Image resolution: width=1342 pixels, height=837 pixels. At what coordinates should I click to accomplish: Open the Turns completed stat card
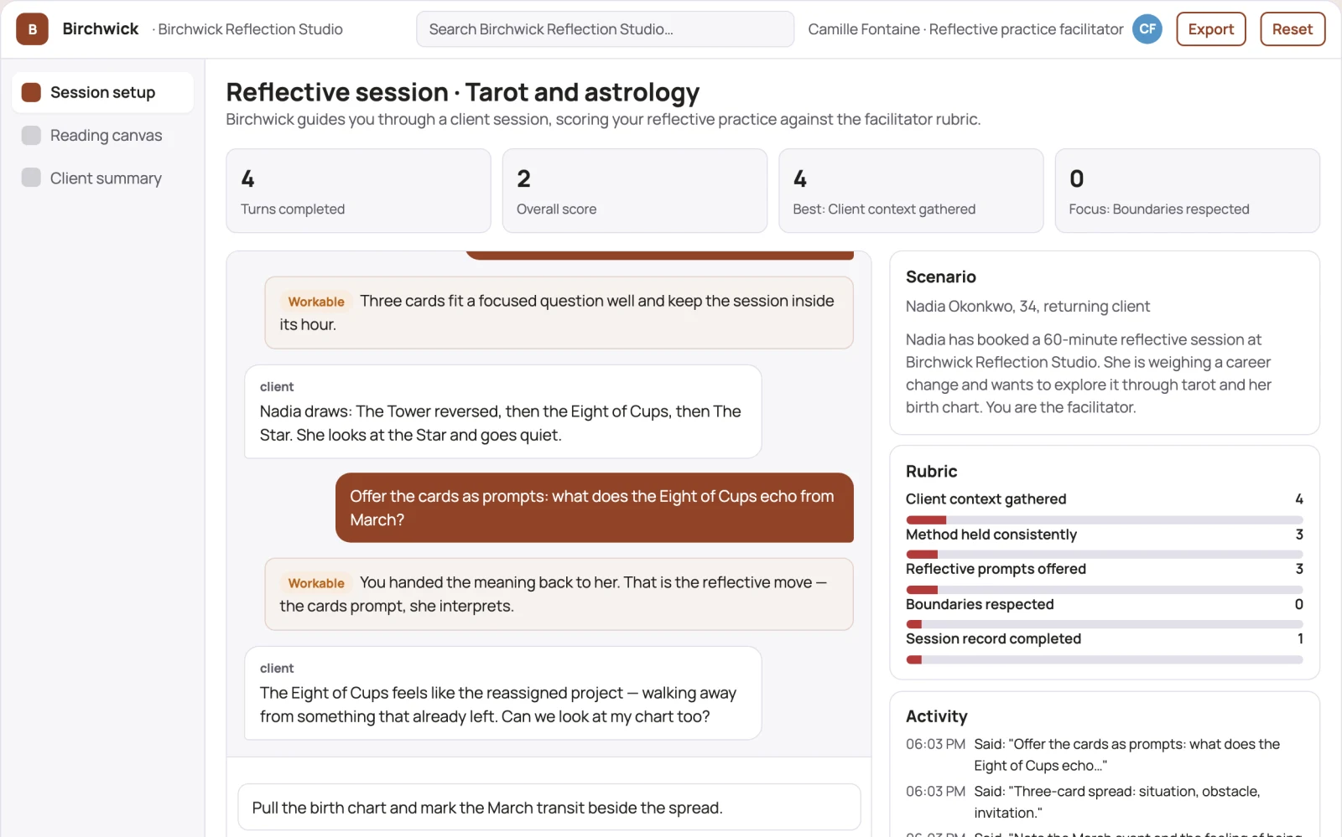click(358, 191)
